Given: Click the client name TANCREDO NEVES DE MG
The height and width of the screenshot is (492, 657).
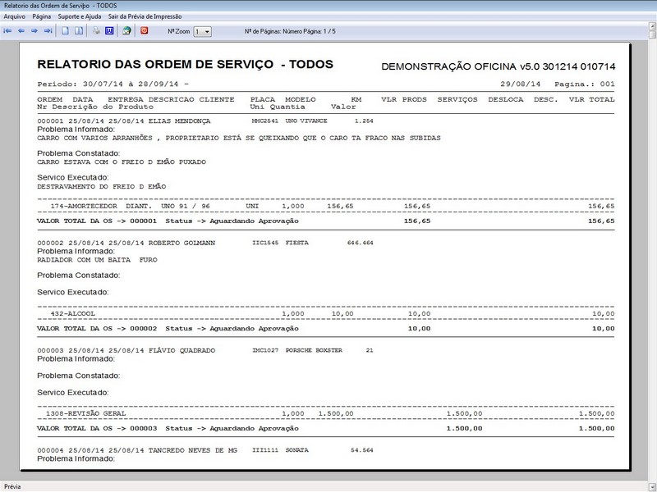Looking at the screenshot, I should [x=193, y=450].
